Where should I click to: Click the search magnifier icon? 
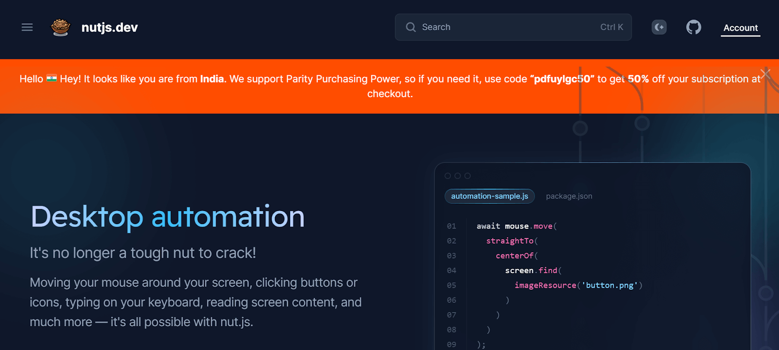(411, 27)
